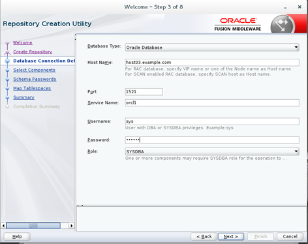Viewport: 308px width, 244px height.
Task: Click the Summary step node icon
Action: [7, 98]
